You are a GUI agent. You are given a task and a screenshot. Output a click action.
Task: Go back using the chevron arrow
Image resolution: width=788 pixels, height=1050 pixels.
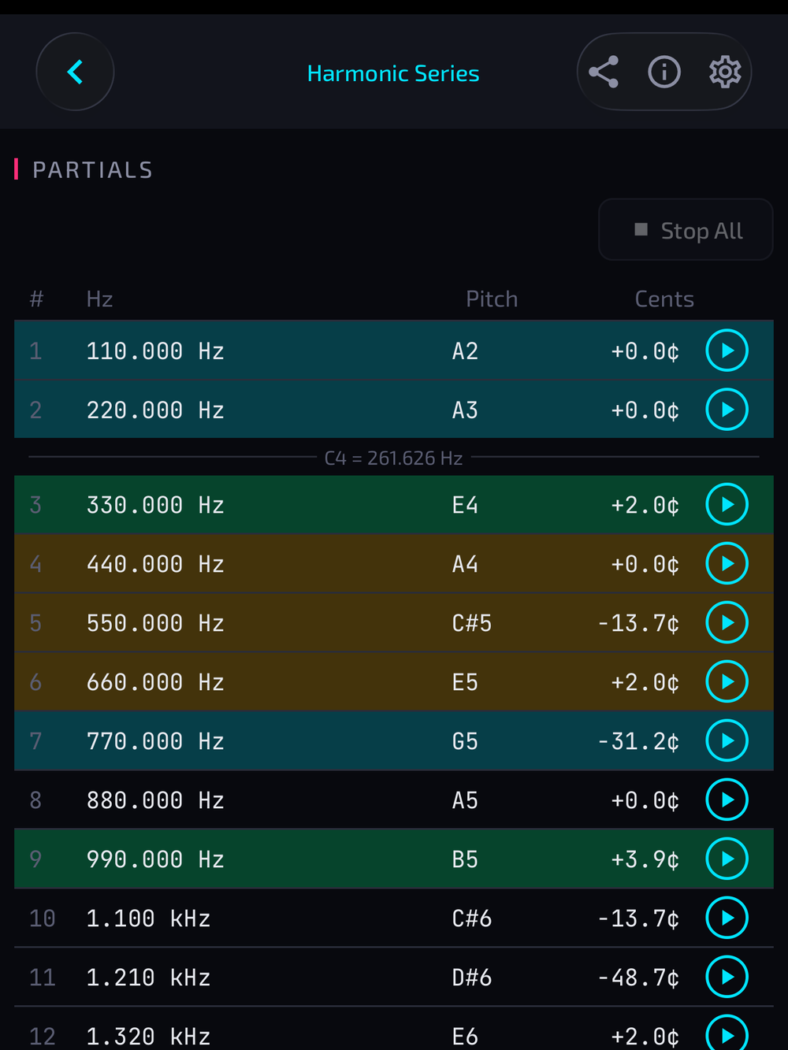tap(75, 72)
